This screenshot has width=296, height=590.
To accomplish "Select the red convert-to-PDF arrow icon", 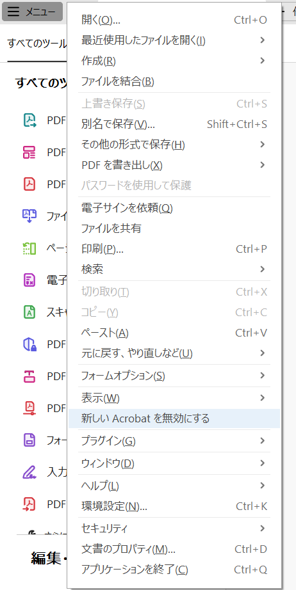I will pos(29,504).
